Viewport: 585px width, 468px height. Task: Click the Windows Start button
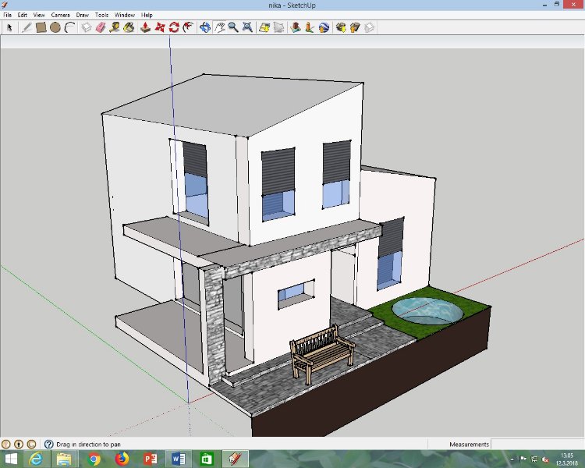coord(12,459)
